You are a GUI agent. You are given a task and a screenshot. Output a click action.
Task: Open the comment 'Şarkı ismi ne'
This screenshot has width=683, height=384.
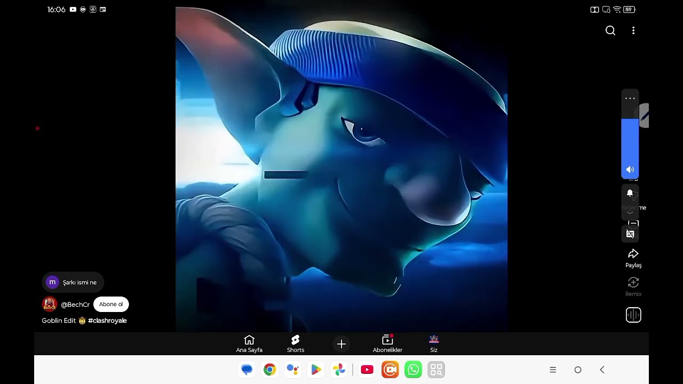[73, 282]
